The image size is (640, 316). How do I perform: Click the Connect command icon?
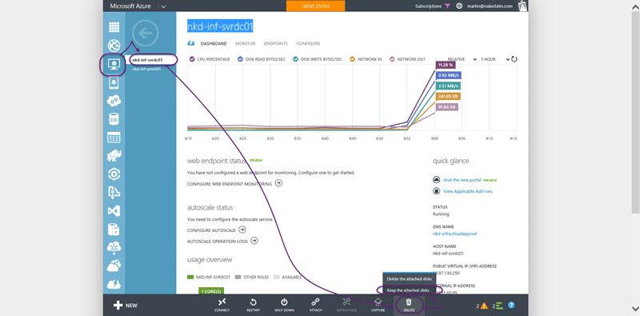(x=222, y=305)
